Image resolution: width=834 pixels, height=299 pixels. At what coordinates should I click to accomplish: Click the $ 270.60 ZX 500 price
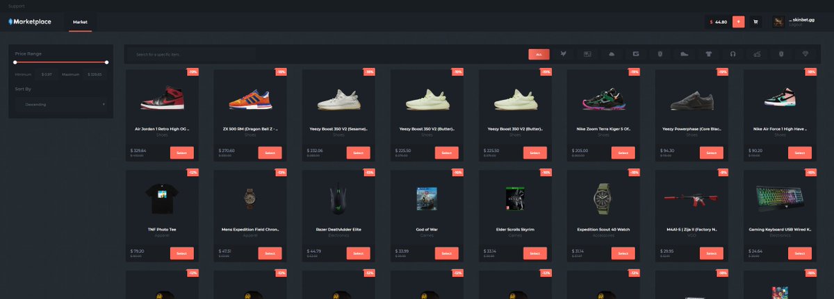[x=227, y=150]
